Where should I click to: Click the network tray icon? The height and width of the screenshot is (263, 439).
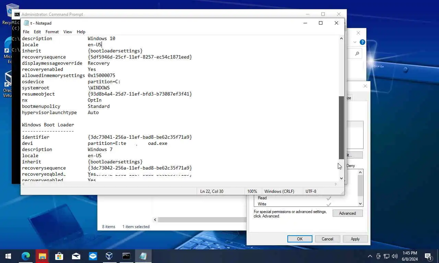pyautogui.click(x=387, y=256)
